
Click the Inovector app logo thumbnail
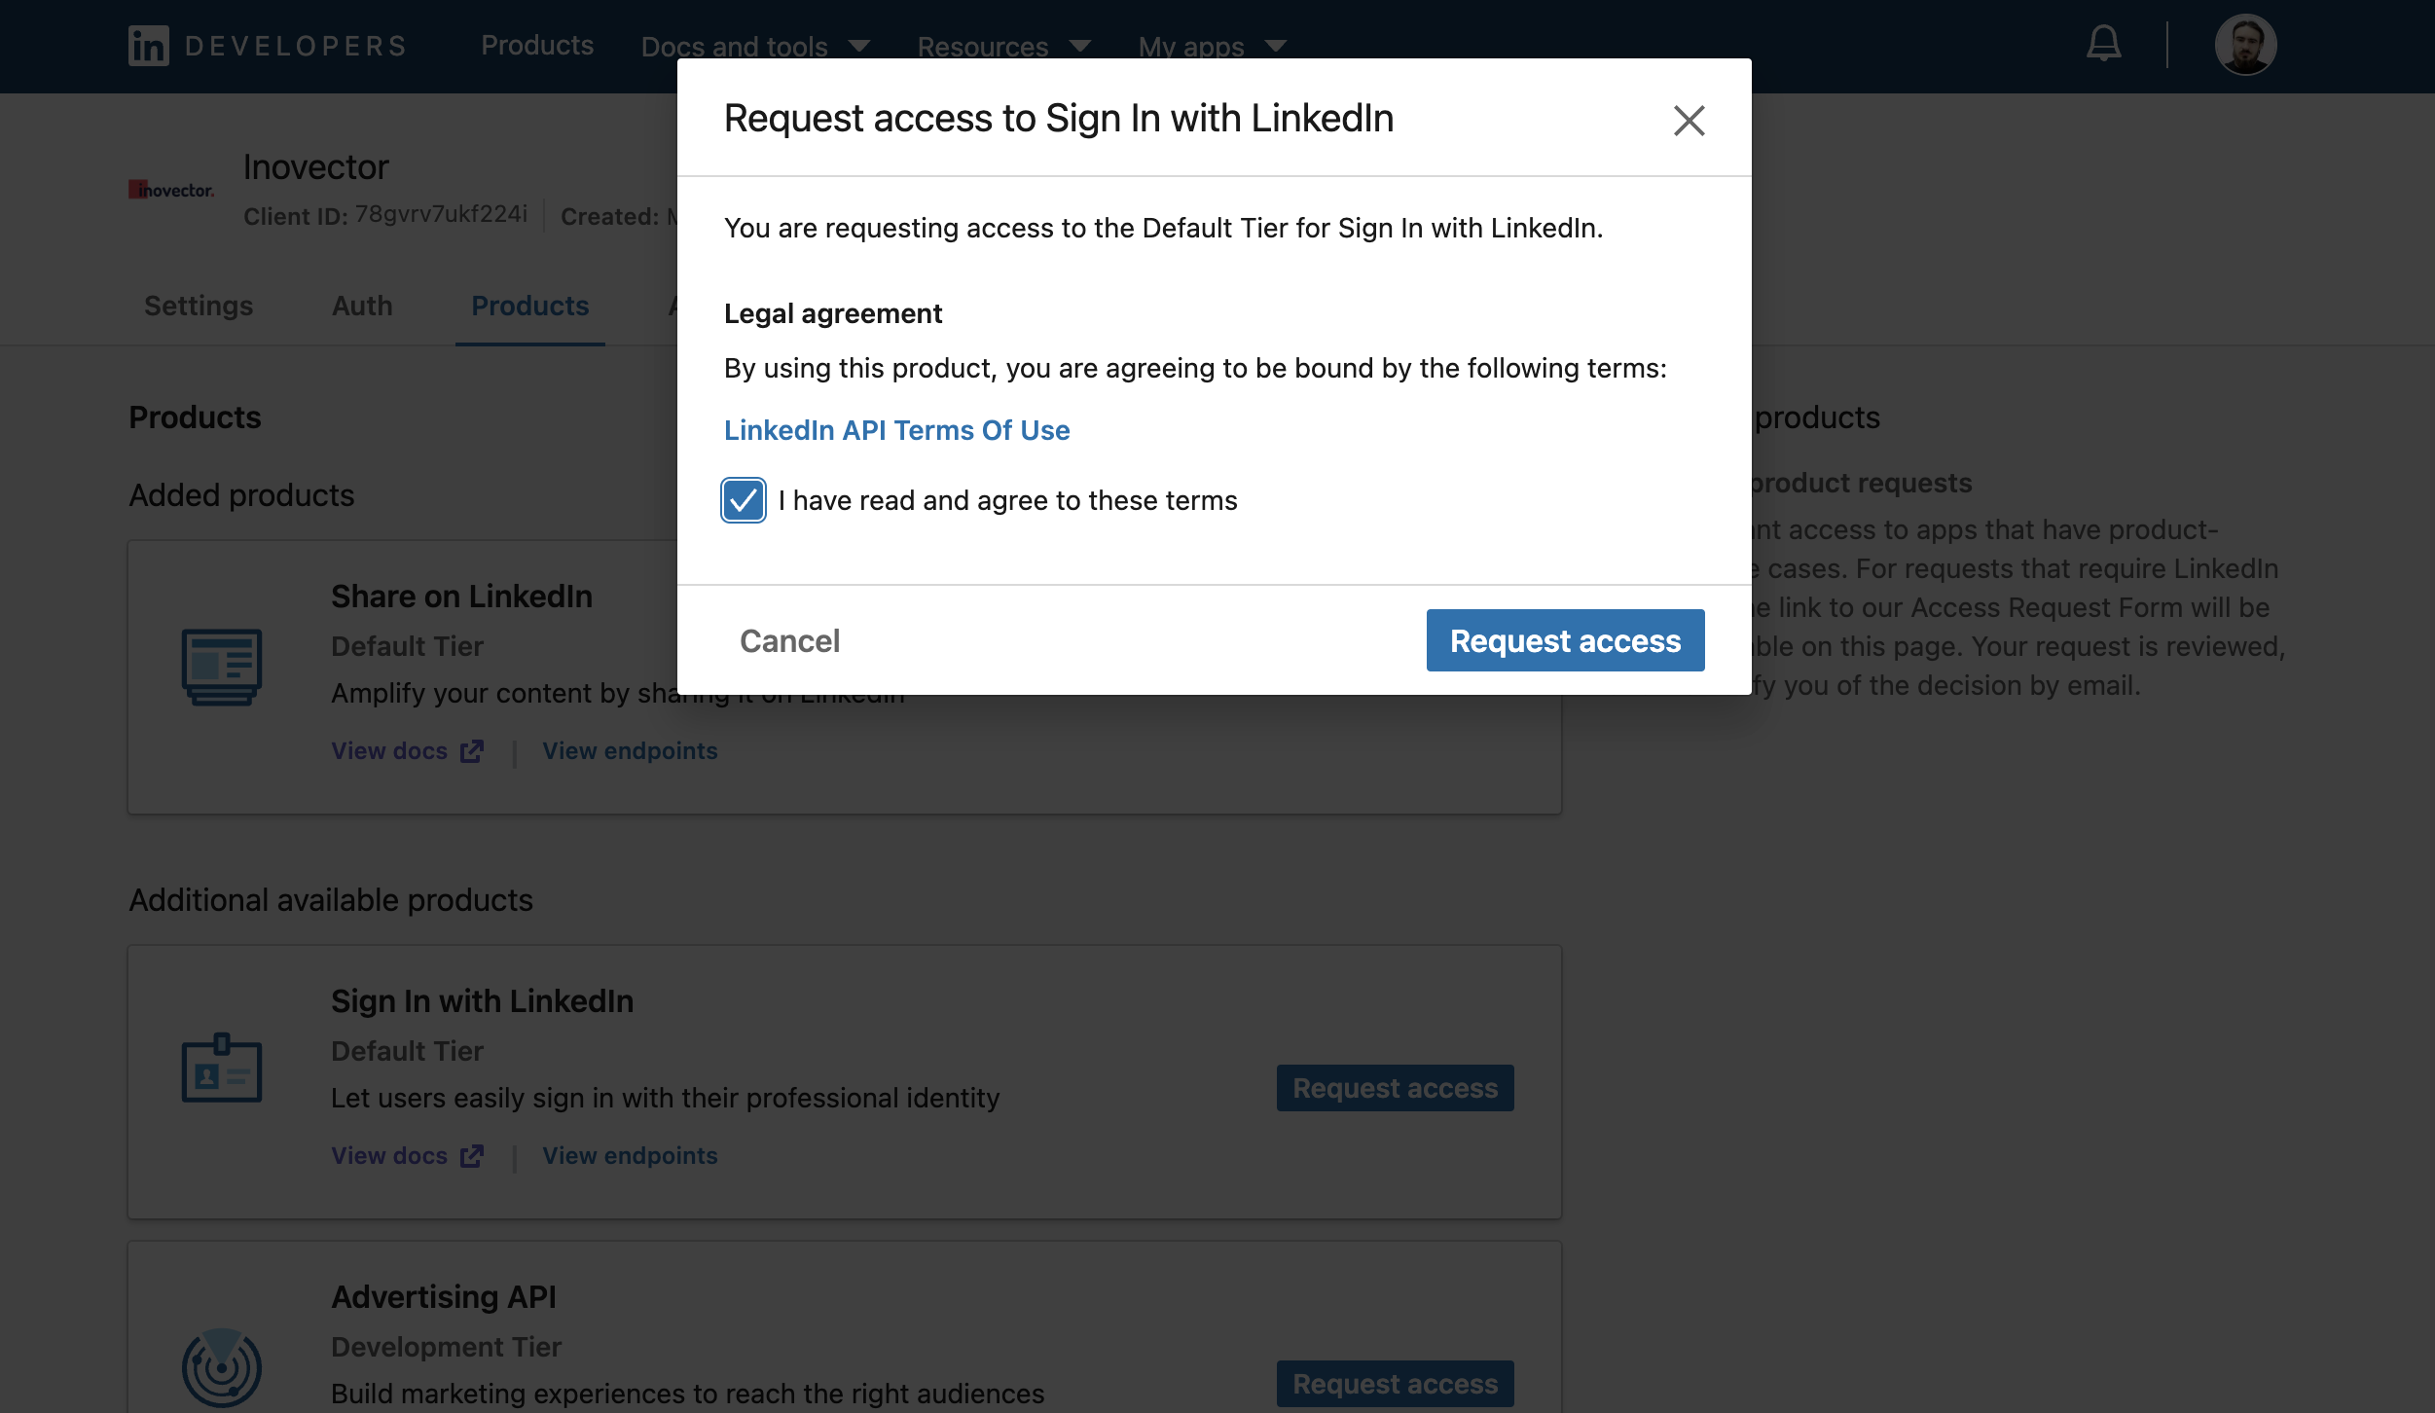tap(171, 190)
